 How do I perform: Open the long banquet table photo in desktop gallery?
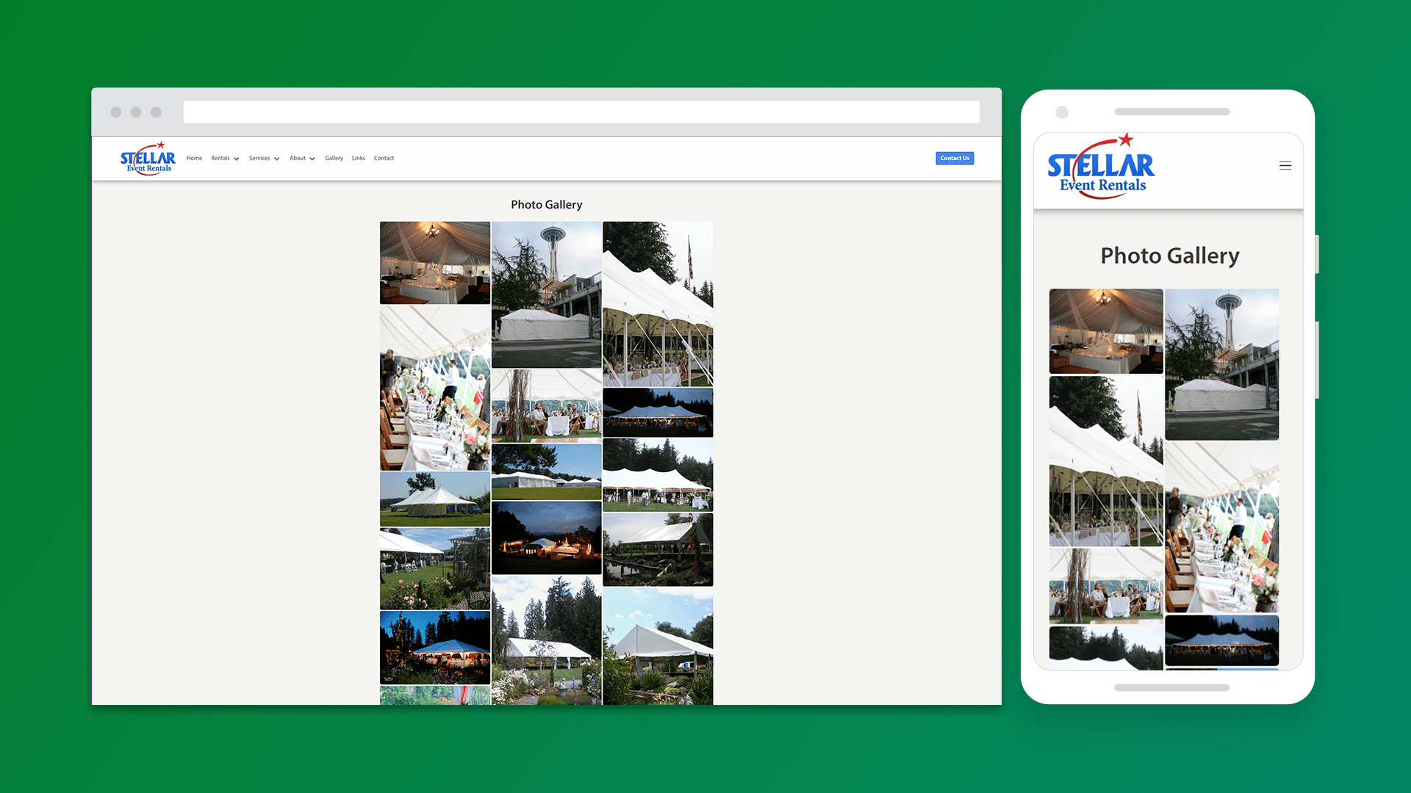tap(435, 388)
